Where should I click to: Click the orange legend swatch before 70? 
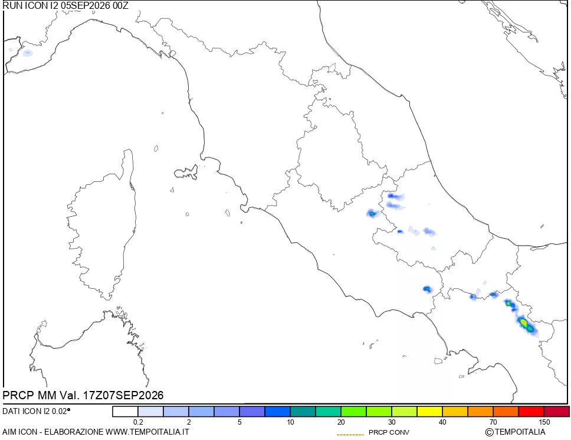(x=480, y=412)
